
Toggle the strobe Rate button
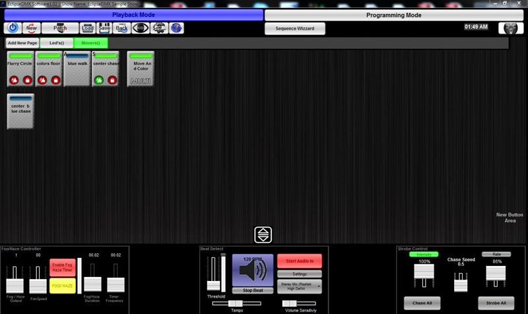point(496,254)
